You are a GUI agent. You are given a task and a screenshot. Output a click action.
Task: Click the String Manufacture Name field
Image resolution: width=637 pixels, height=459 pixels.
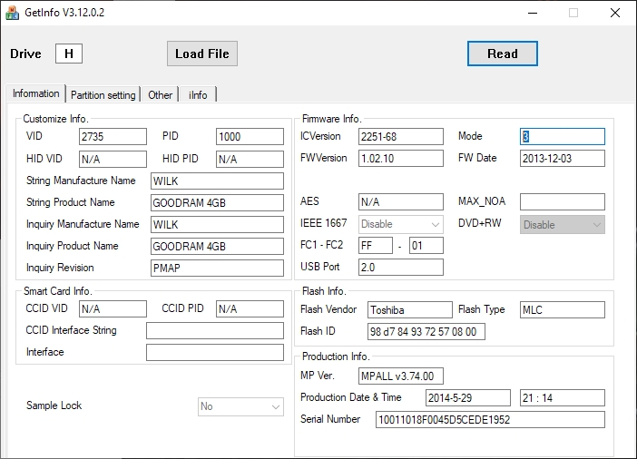pyautogui.click(x=217, y=181)
